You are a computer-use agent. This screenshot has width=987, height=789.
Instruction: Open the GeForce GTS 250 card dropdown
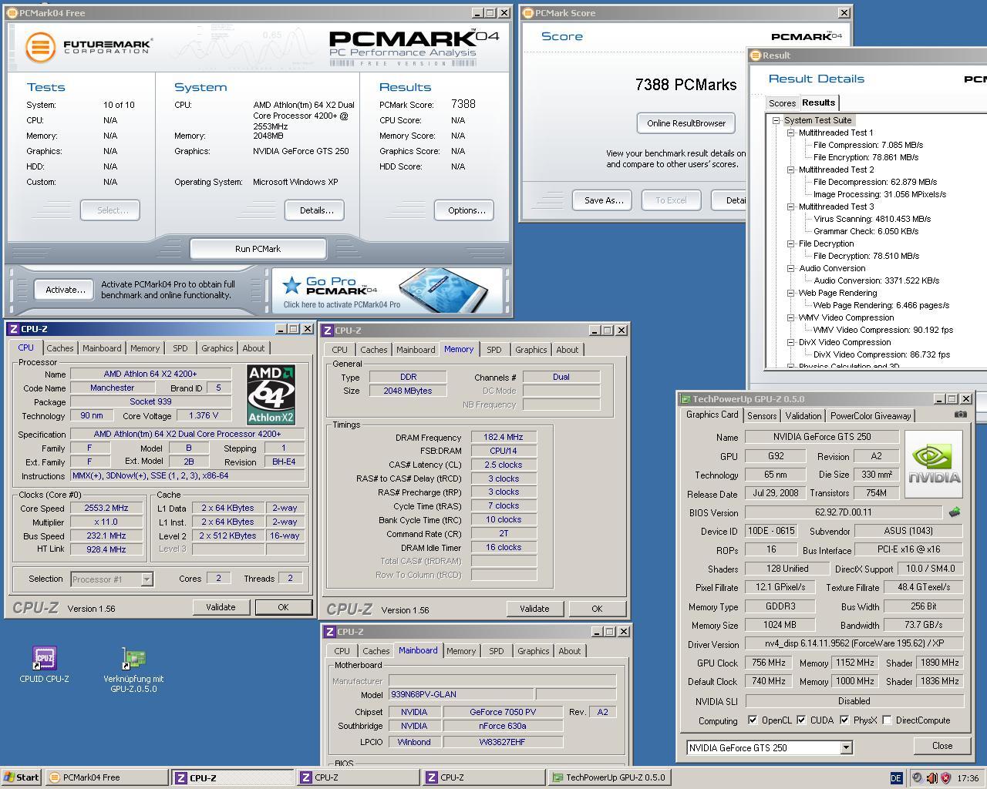[x=846, y=747]
